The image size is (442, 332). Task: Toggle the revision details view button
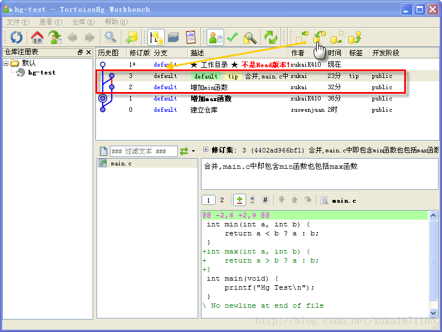click(216, 37)
